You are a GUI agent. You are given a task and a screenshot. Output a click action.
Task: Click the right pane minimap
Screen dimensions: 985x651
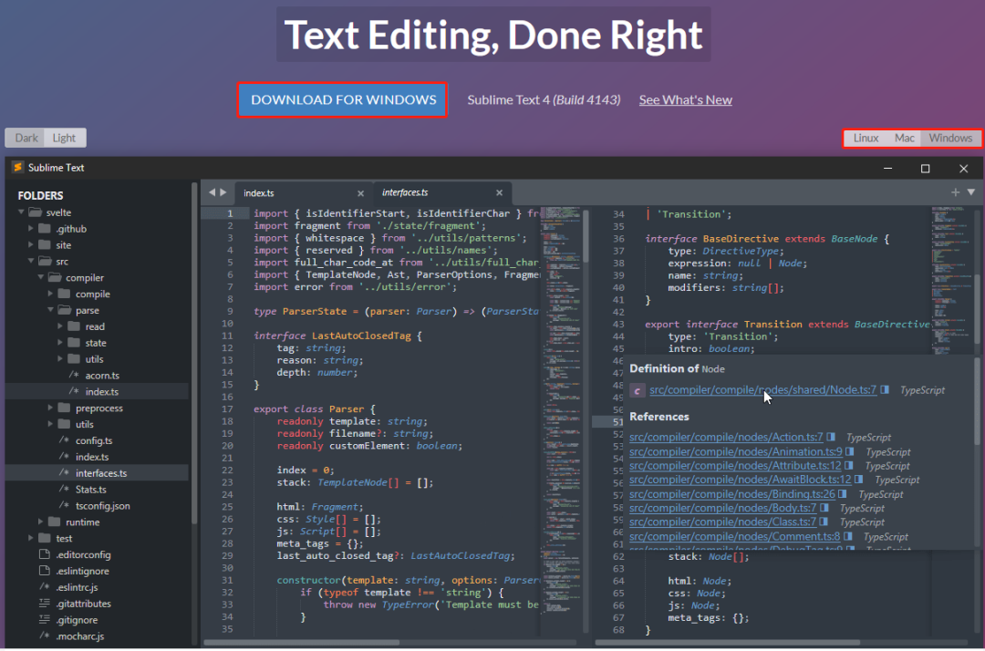(951, 279)
